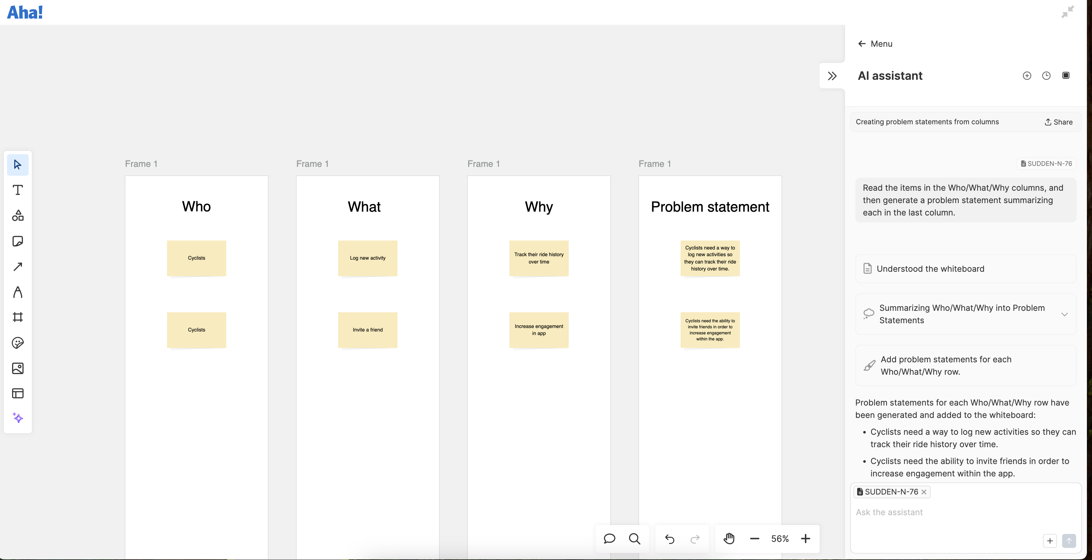
Task: Open Understood the whiteboard step
Action: (965, 269)
